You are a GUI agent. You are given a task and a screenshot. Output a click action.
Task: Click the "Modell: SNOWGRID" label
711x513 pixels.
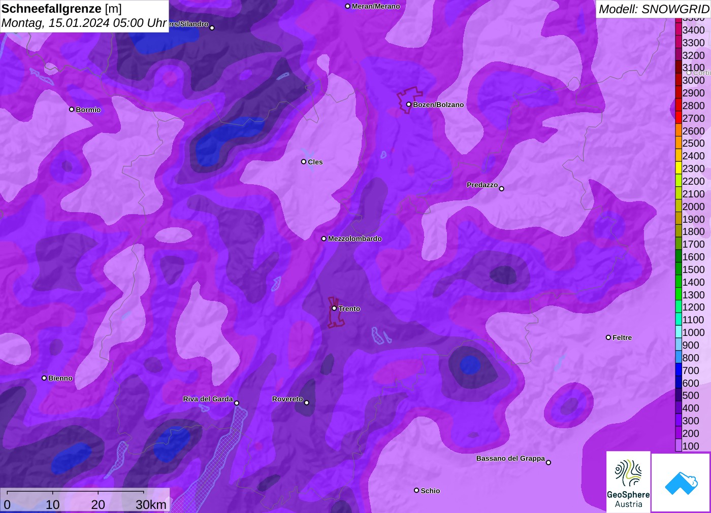coord(654,9)
